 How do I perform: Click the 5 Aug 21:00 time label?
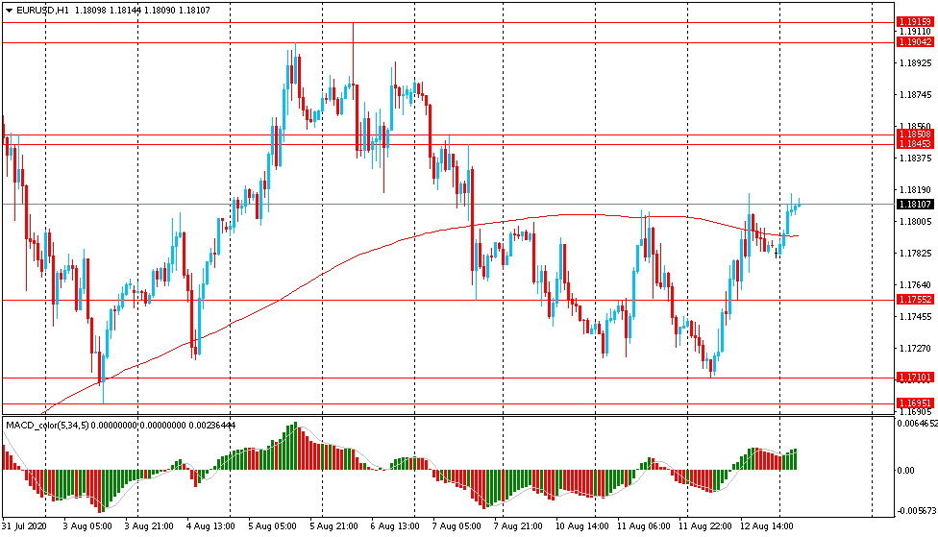point(333,526)
